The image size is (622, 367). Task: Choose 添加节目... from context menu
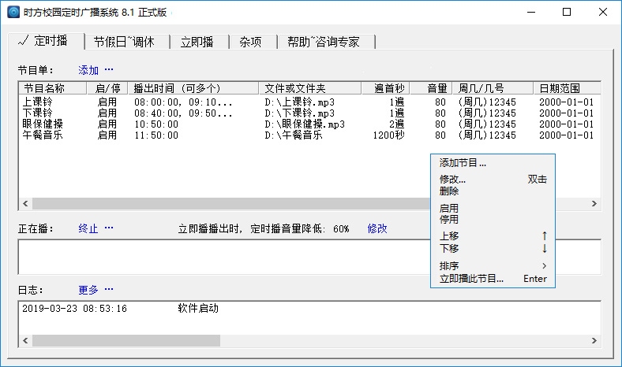click(463, 163)
